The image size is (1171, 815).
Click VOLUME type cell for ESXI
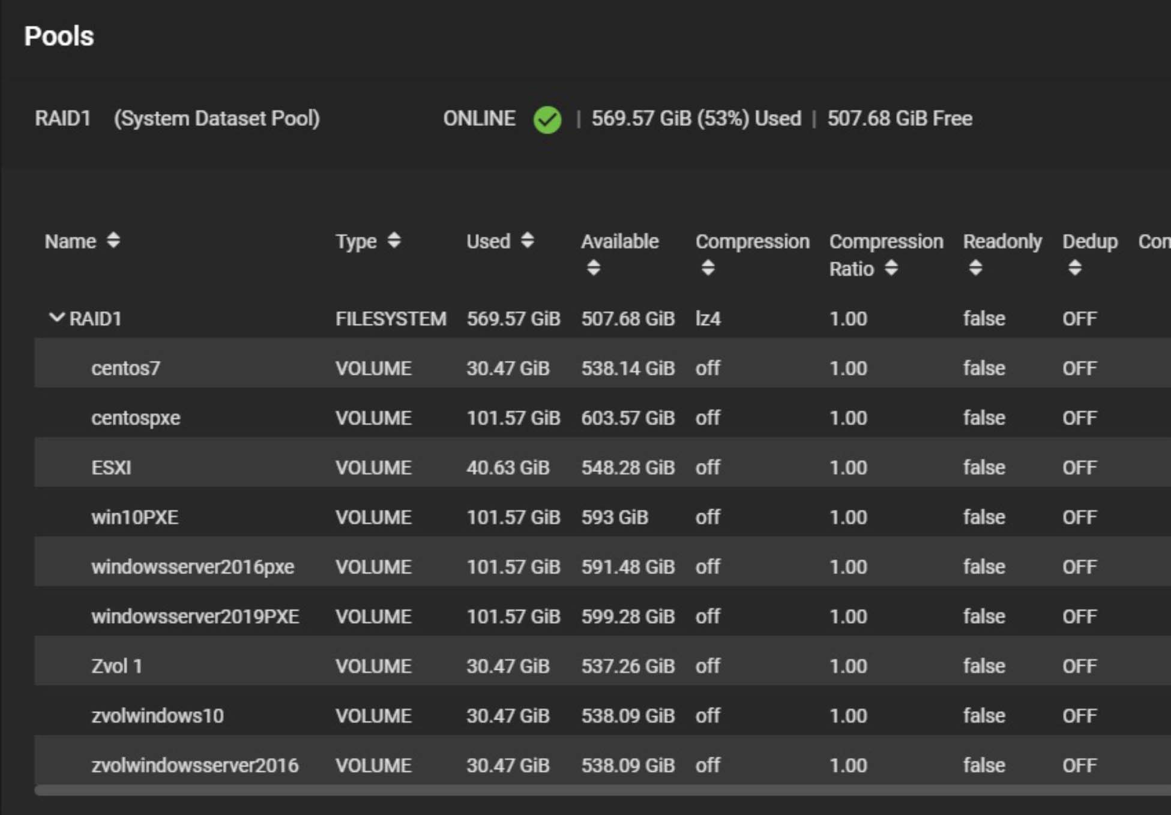pos(373,468)
